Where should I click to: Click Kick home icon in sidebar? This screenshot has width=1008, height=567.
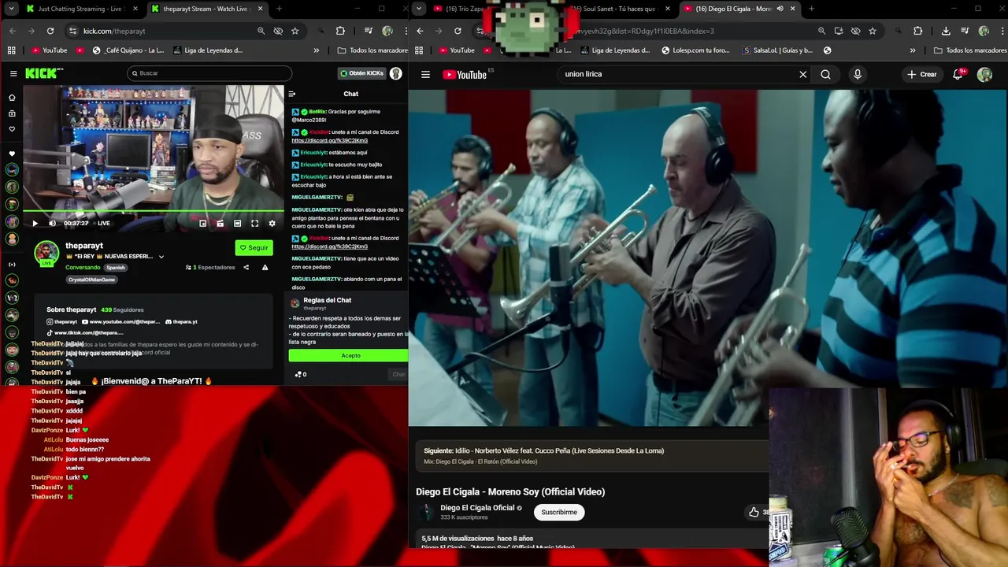[12, 98]
